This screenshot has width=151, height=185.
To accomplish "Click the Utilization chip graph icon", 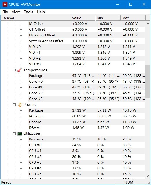I will pyautogui.click(x=20, y=134).
